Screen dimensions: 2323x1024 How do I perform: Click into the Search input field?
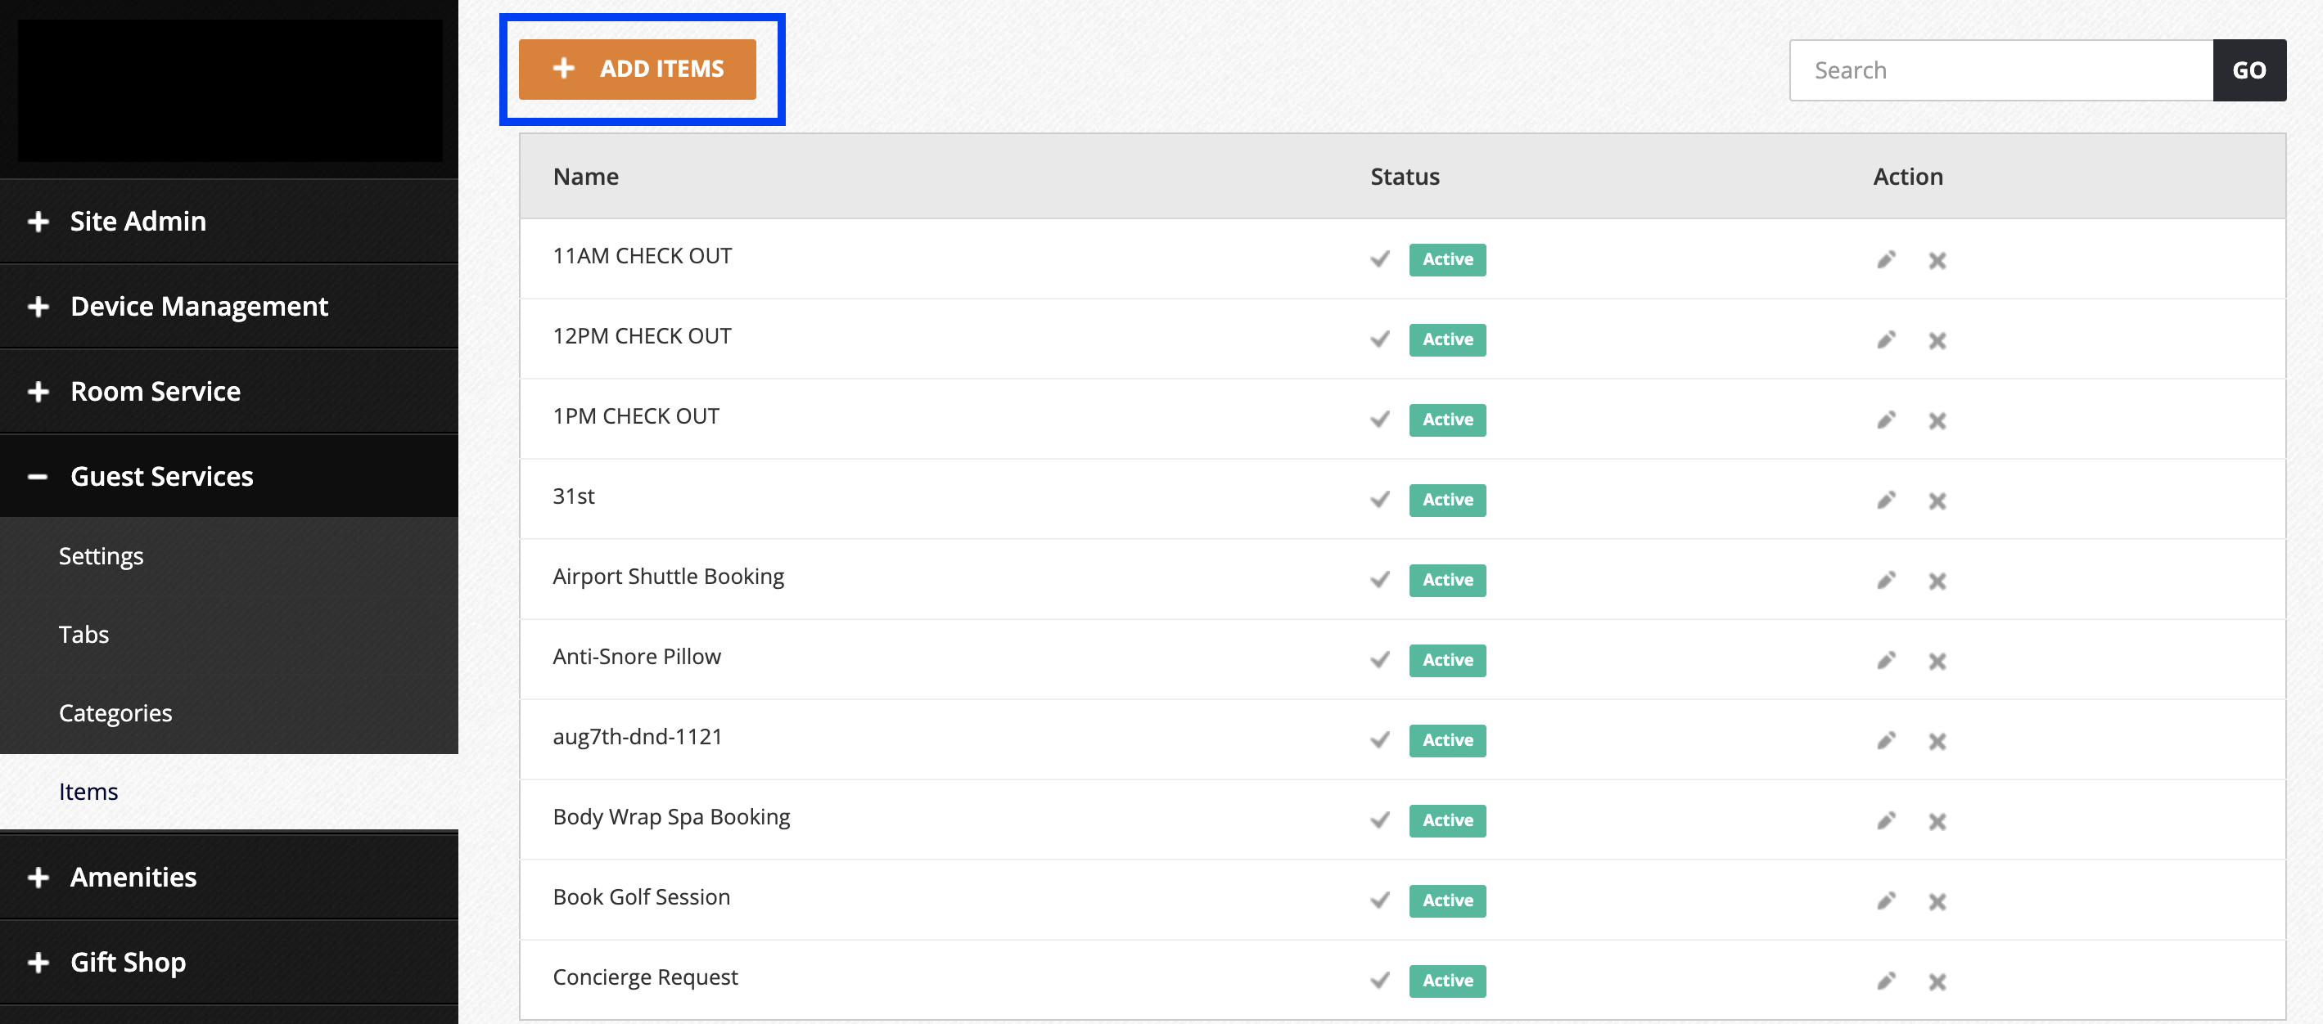[2000, 70]
